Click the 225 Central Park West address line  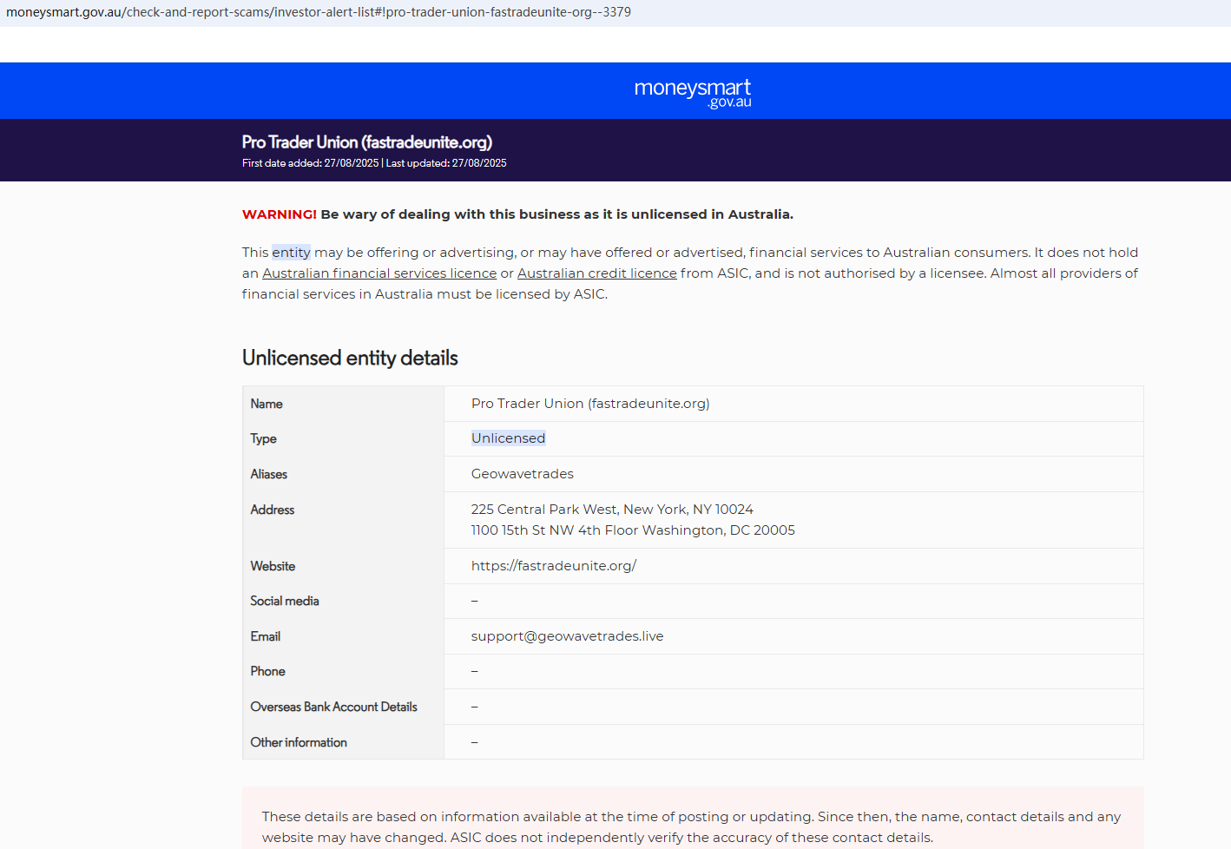tap(612, 510)
